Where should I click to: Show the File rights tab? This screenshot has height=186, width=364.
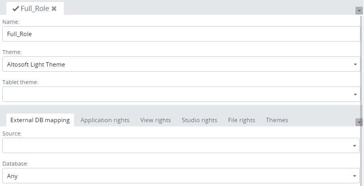pyautogui.click(x=241, y=120)
